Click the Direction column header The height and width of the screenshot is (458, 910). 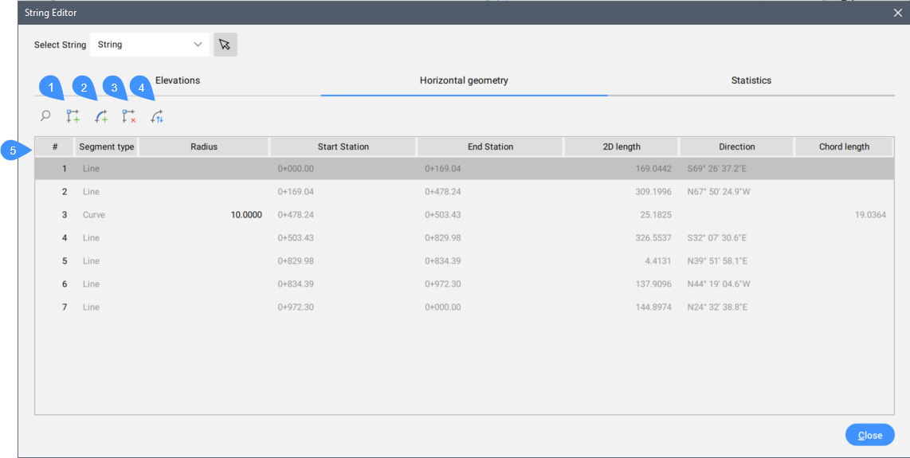pyautogui.click(x=736, y=147)
